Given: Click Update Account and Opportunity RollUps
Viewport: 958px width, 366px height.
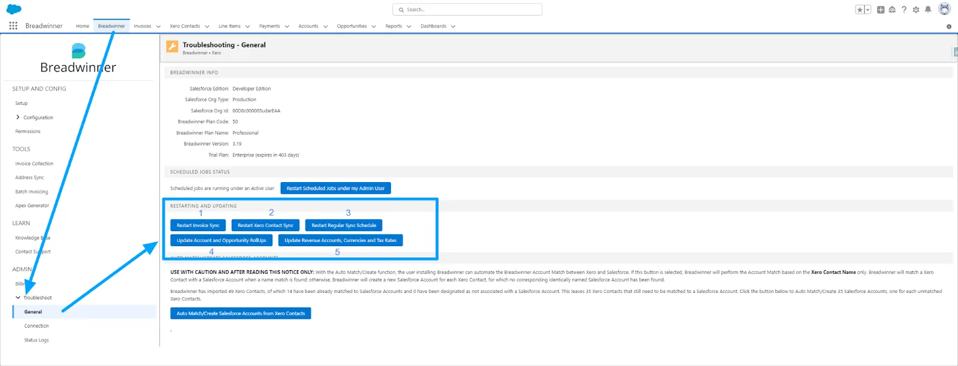Looking at the screenshot, I should 222,240.
